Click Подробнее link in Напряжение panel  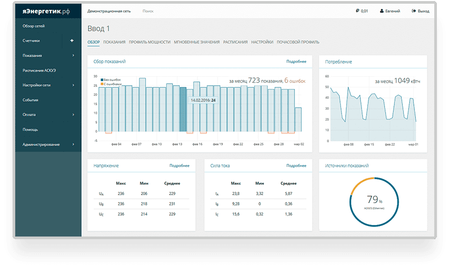click(179, 165)
